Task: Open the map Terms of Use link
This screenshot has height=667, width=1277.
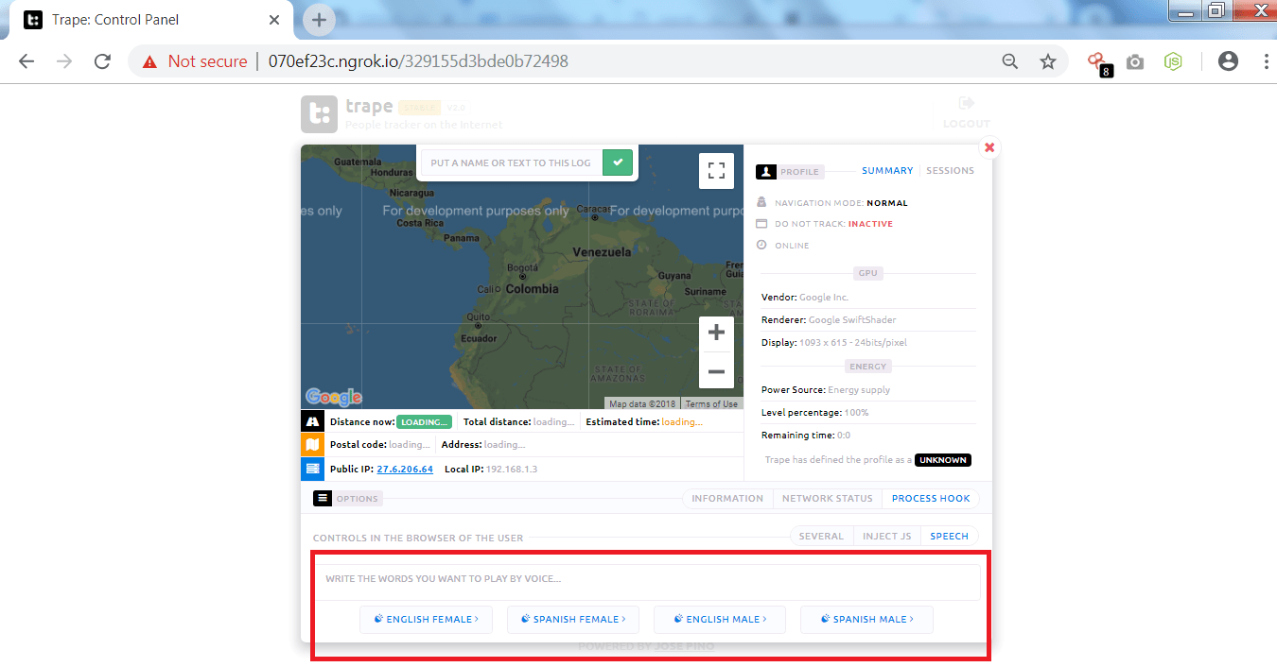Action: (711, 404)
